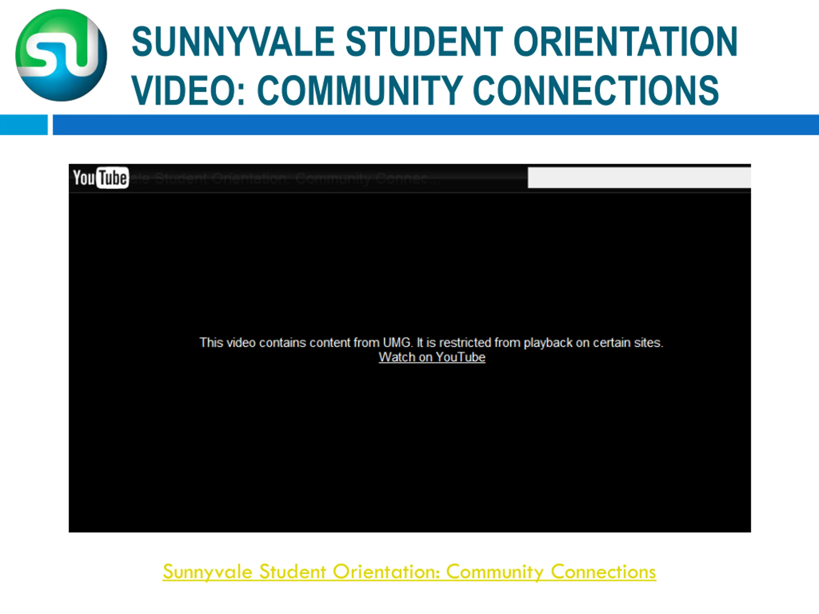
Task: Open the Sunnyvale Student Orientation: Community Connections link
Action: pyautogui.click(x=409, y=572)
